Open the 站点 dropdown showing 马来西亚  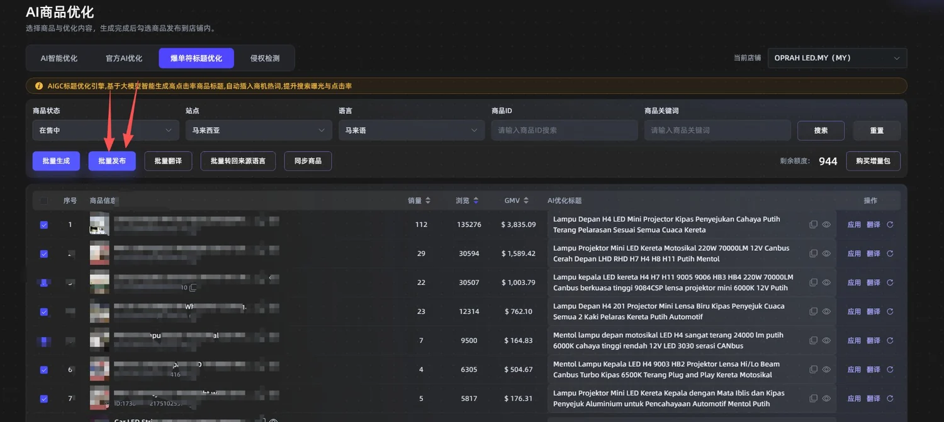pos(259,130)
